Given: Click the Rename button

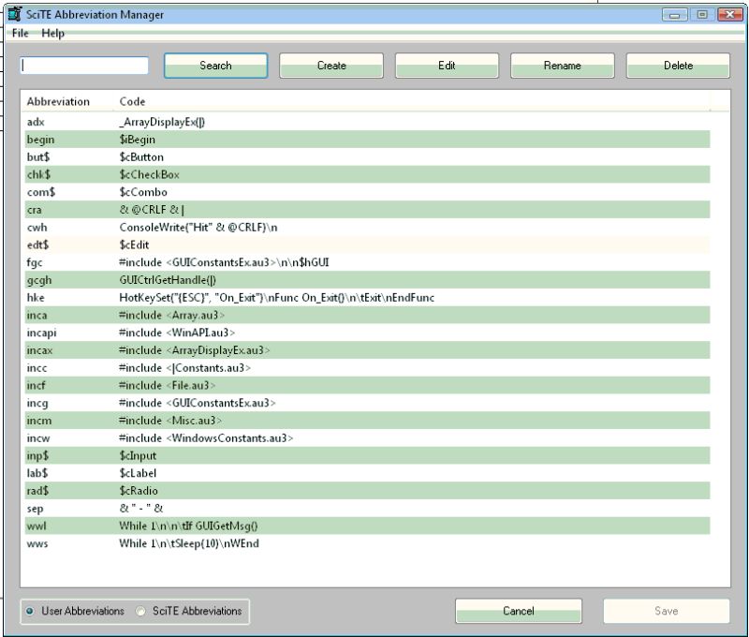Looking at the screenshot, I should (563, 66).
